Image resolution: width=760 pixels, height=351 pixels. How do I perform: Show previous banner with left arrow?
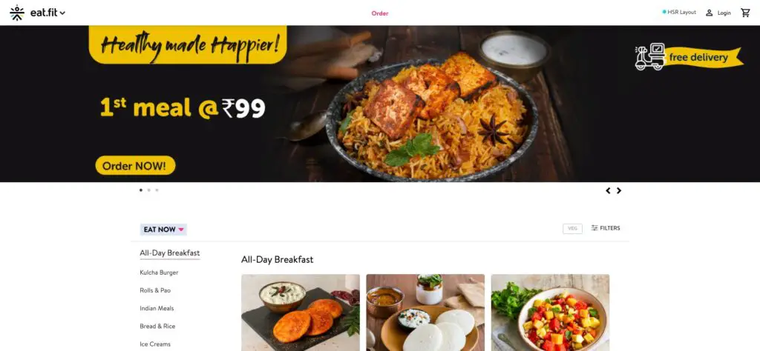tap(609, 190)
